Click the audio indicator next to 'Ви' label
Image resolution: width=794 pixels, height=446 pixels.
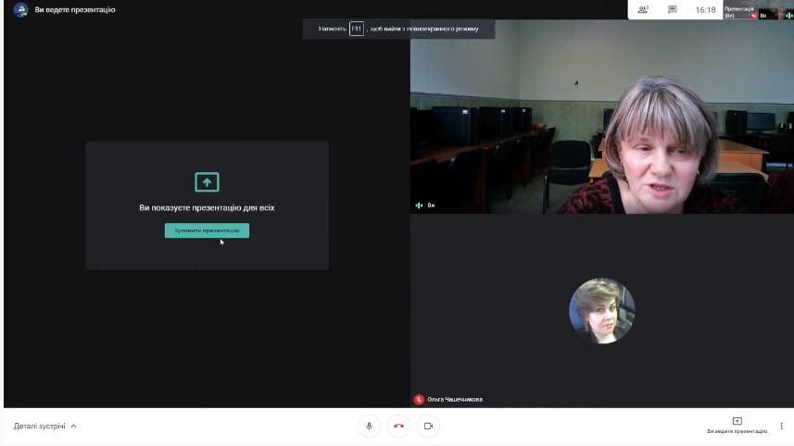(x=419, y=204)
